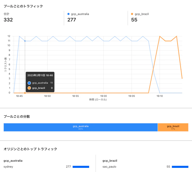Click the tooltip gcp_brazil orange circle
The height and width of the screenshot is (172, 192).
29,88
